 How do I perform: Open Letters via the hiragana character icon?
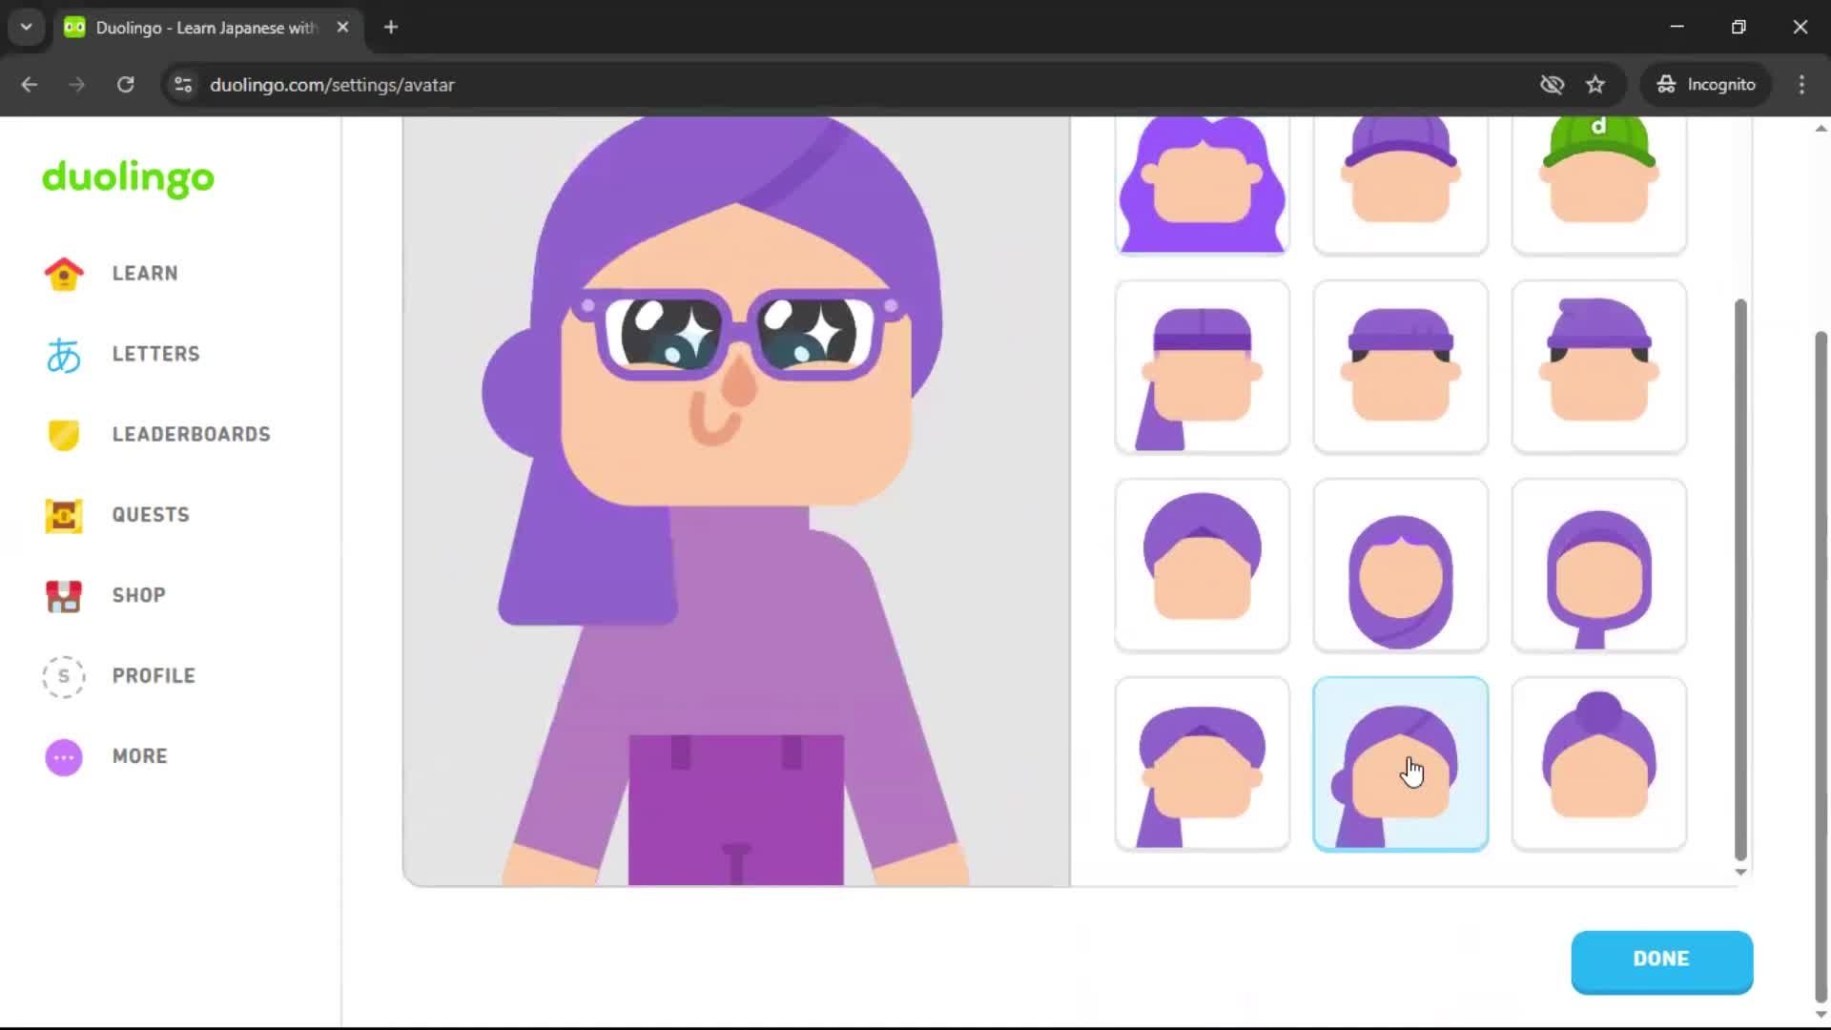(63, 354)
